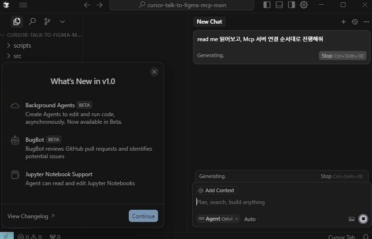The image size is (372, 239).
Task: Open the hamburger application menu
Action: pos(23,5)
